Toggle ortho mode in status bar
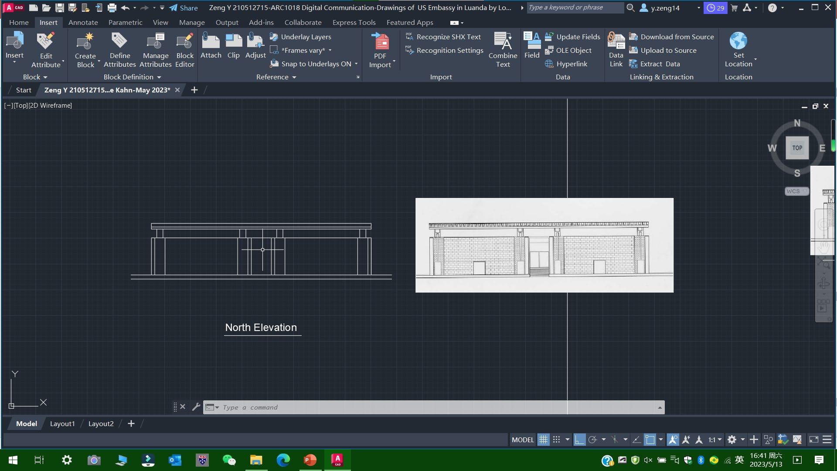This screenshot has height=471, width=837. click(579, 440)
